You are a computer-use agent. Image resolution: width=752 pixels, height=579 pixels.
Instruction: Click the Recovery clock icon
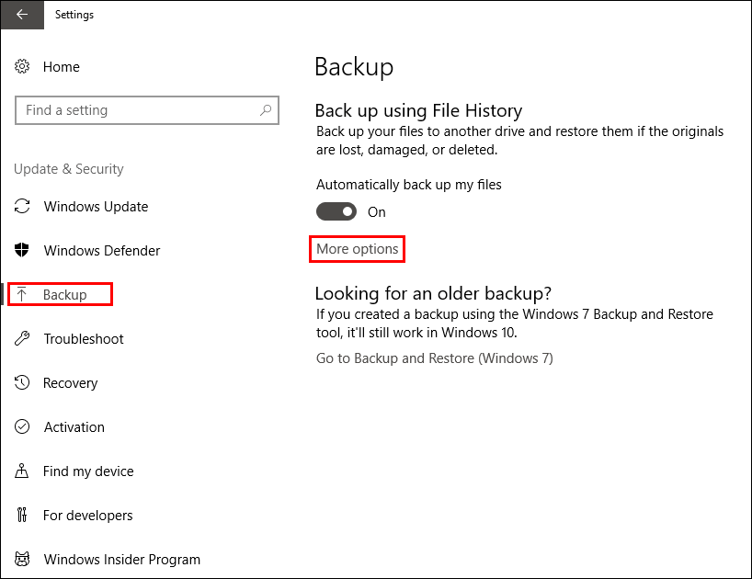(x=22, y=382)
